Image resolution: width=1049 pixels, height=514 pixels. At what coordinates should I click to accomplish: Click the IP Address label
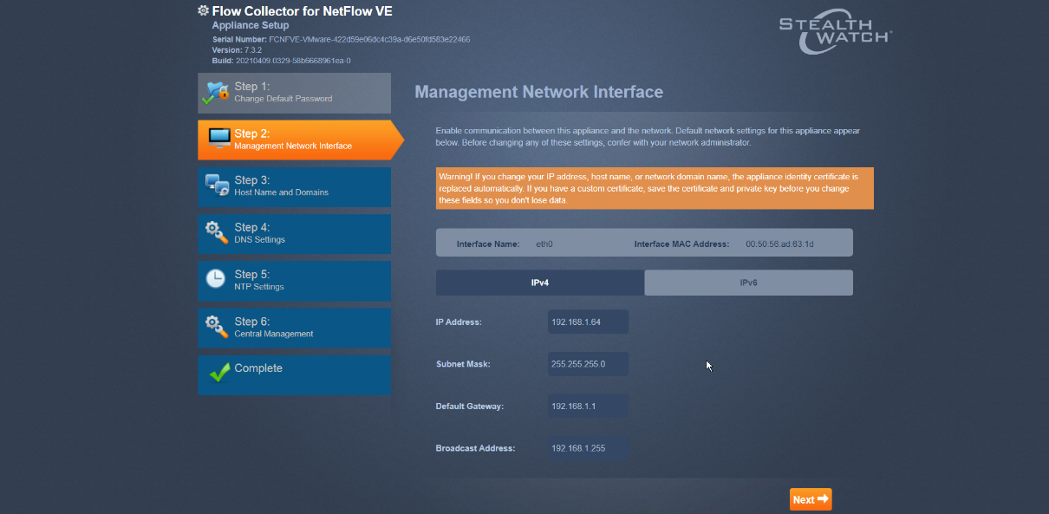(459, 322)
